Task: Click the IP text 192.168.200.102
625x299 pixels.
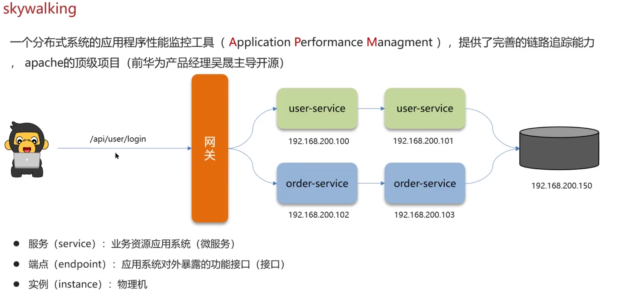Action: (x=319, y=215)
